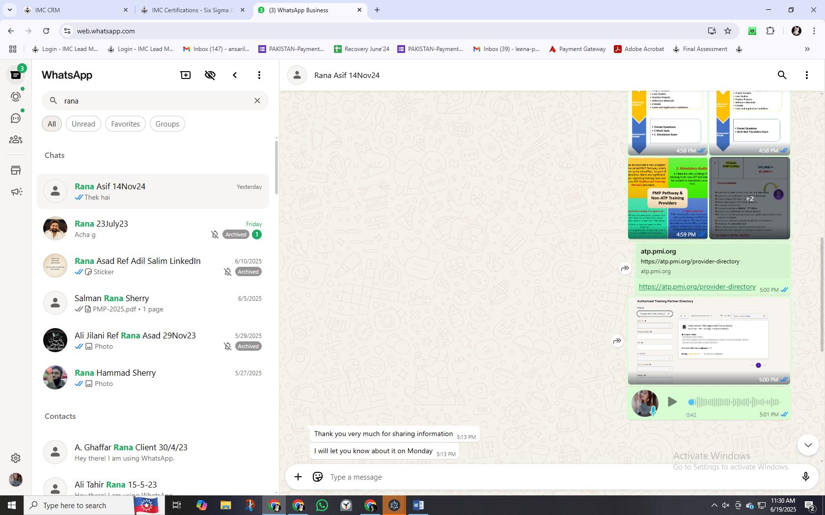Bookmark this page with star icon
The height and width of the screenshot is (515, 825).
point(728,31)
